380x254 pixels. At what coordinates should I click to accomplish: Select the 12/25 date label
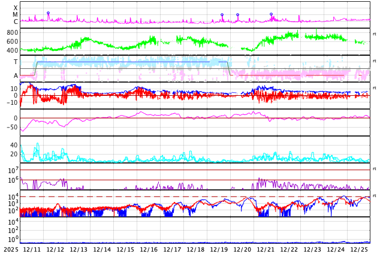(359, 250)
